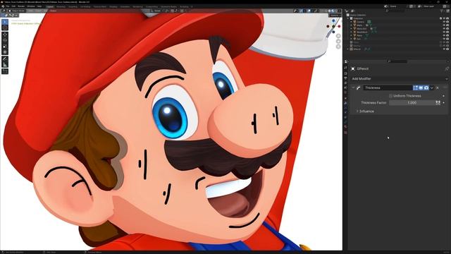Toggle camera view gizmo button
The width and height of the screenshot is (451, 254).
pos(338,47)
